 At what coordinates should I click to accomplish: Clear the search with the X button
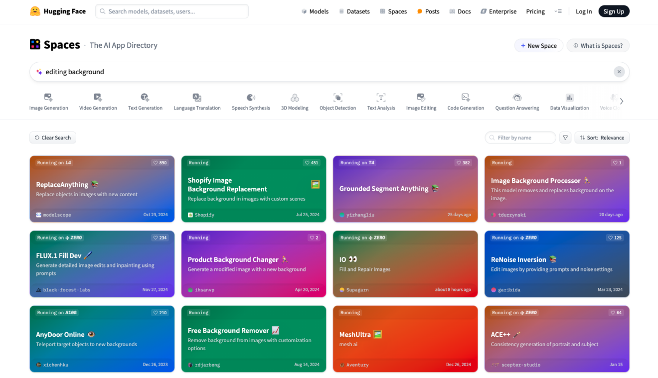click(x=619, y=72)
